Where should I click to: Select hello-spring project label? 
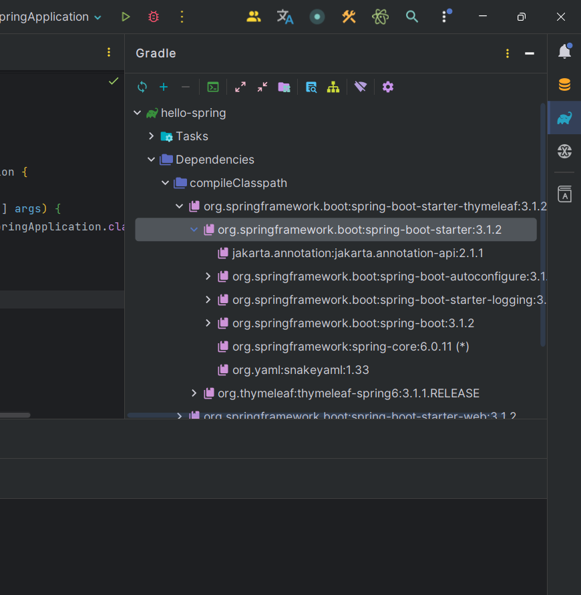click(x=193, y=113)
